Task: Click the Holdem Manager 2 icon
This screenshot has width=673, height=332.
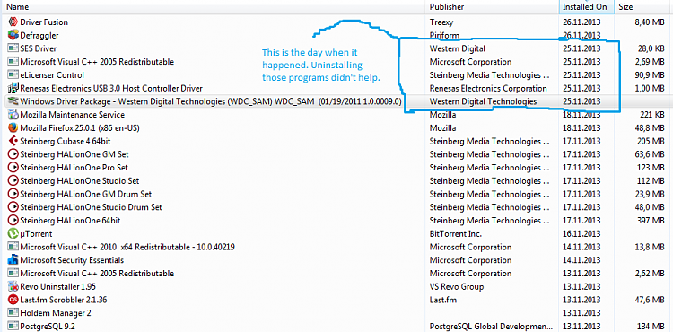Action: (x=13, y=313)
